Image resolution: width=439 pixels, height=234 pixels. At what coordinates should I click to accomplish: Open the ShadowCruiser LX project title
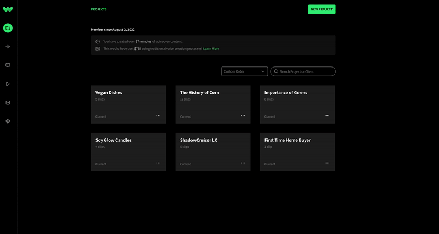198,140
